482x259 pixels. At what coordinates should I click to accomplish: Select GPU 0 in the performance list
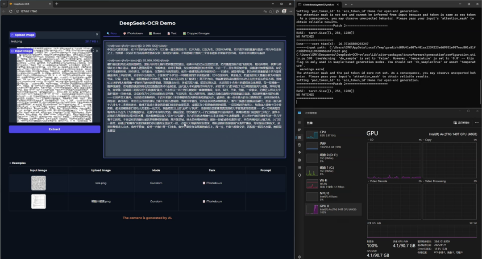click(333, 209)
